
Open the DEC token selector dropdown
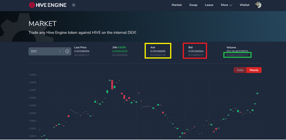(46, 51)
